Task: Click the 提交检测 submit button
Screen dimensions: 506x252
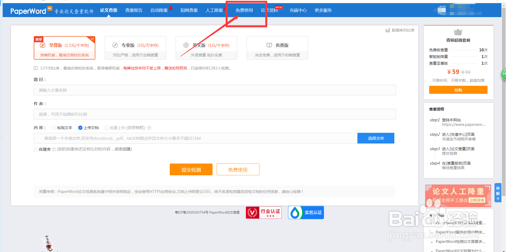Action: [x=191, y=169]
